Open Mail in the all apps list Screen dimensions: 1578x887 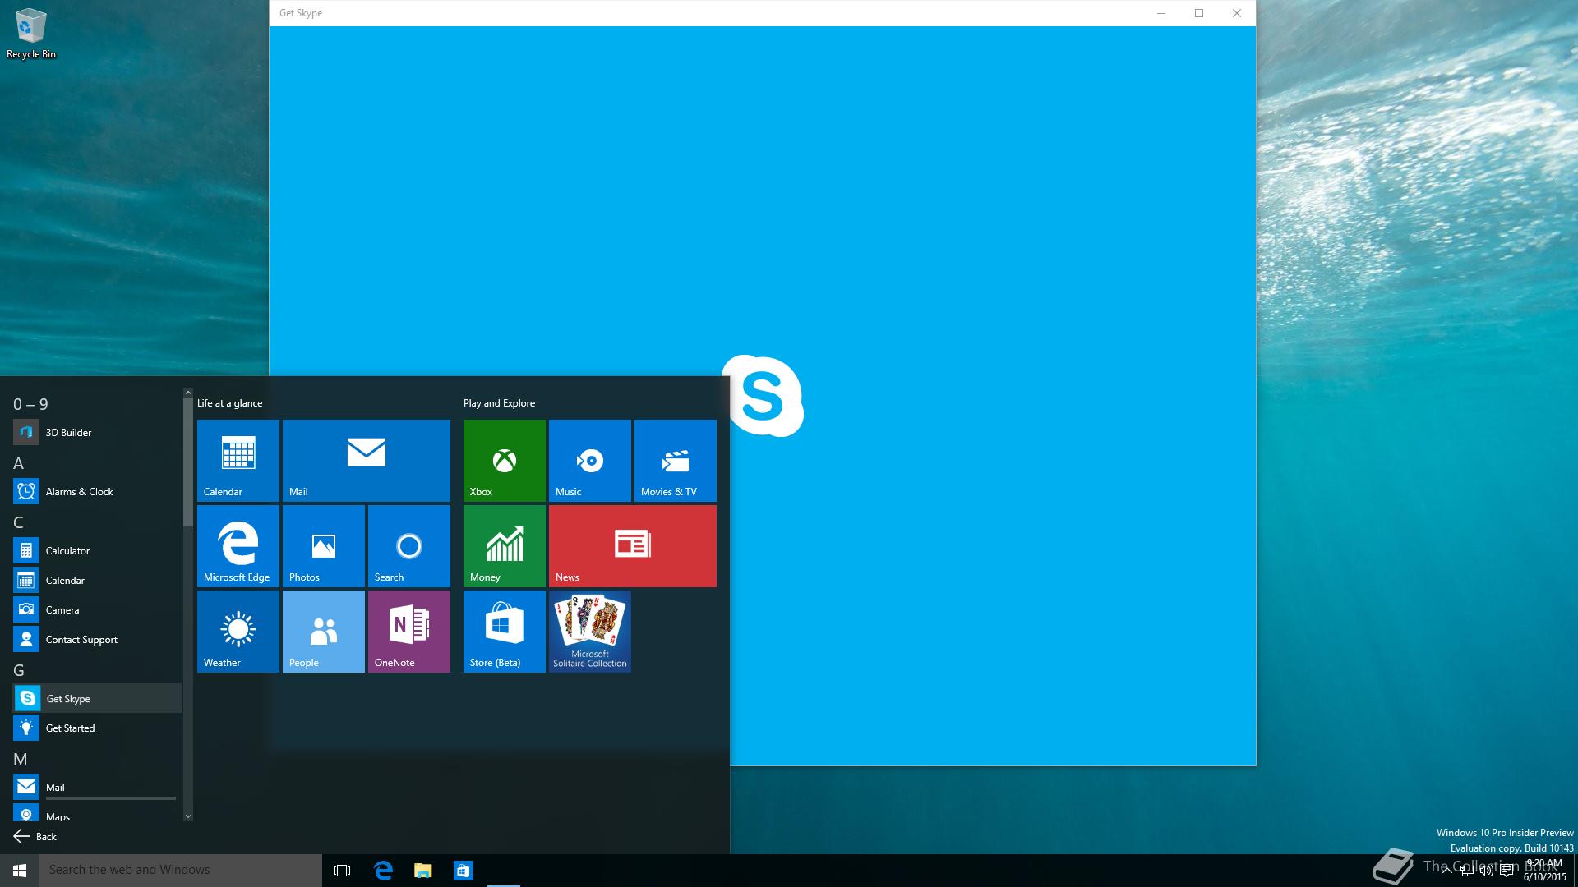[97, 787]
